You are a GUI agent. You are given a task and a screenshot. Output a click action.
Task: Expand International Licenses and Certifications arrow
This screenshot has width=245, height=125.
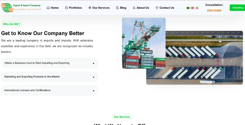click(93, 91)
